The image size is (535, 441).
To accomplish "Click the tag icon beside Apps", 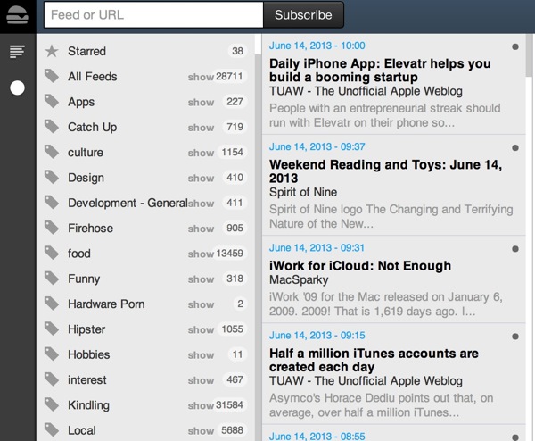I will tap(52, 102).
